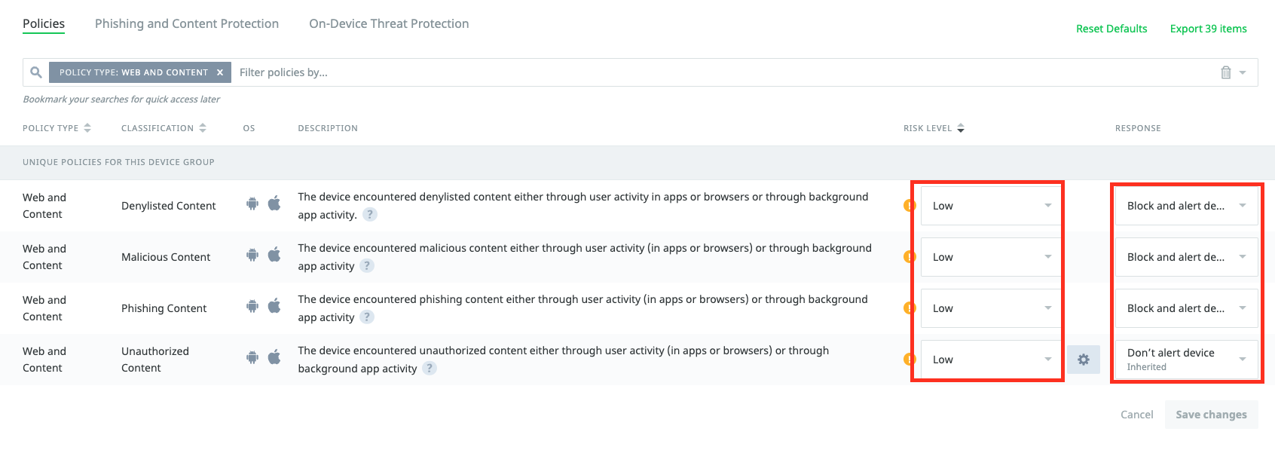1275x450 pixels.
Task: Open the Risk Level dropdown for Denylisted Content
Action: click(989, 205)
